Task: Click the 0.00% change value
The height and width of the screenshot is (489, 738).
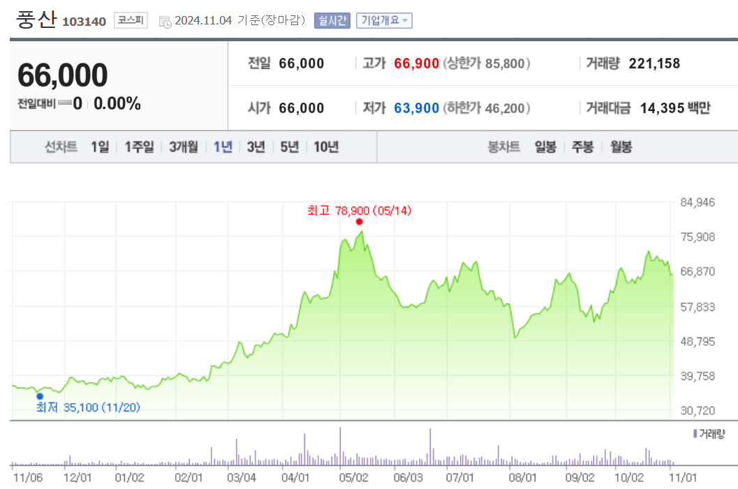Action: 117,103
